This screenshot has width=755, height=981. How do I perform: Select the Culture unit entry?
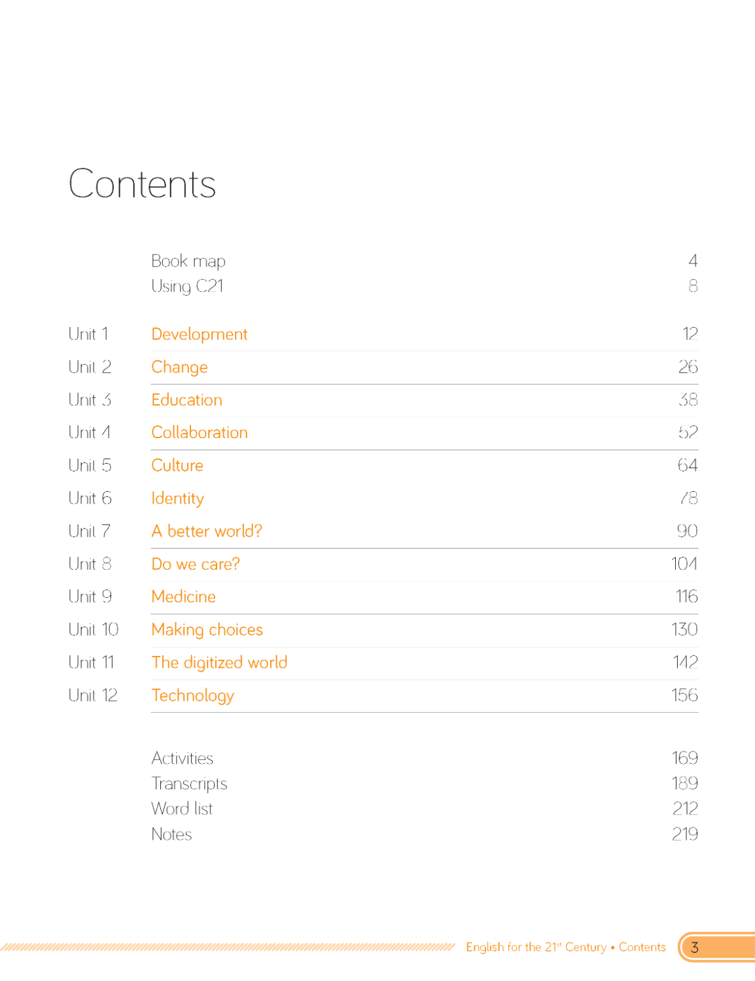point(177,465)
